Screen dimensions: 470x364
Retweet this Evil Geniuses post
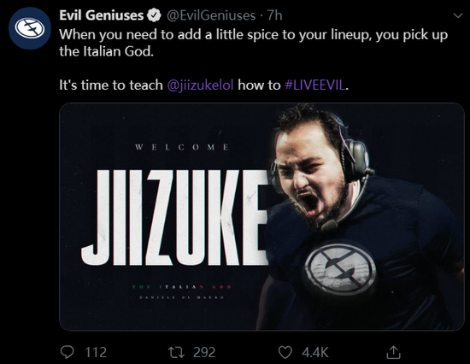coord(176,352)
